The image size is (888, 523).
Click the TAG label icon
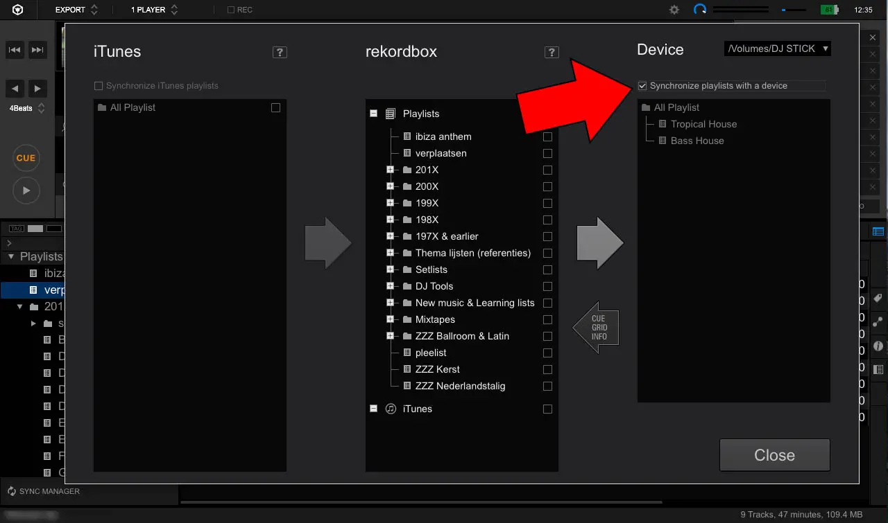pos(16,229)
